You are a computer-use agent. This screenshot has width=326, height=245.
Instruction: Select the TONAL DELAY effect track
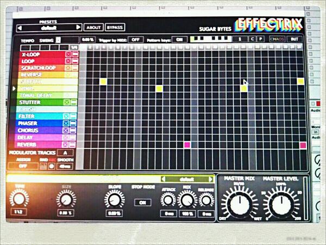(47, 95)
